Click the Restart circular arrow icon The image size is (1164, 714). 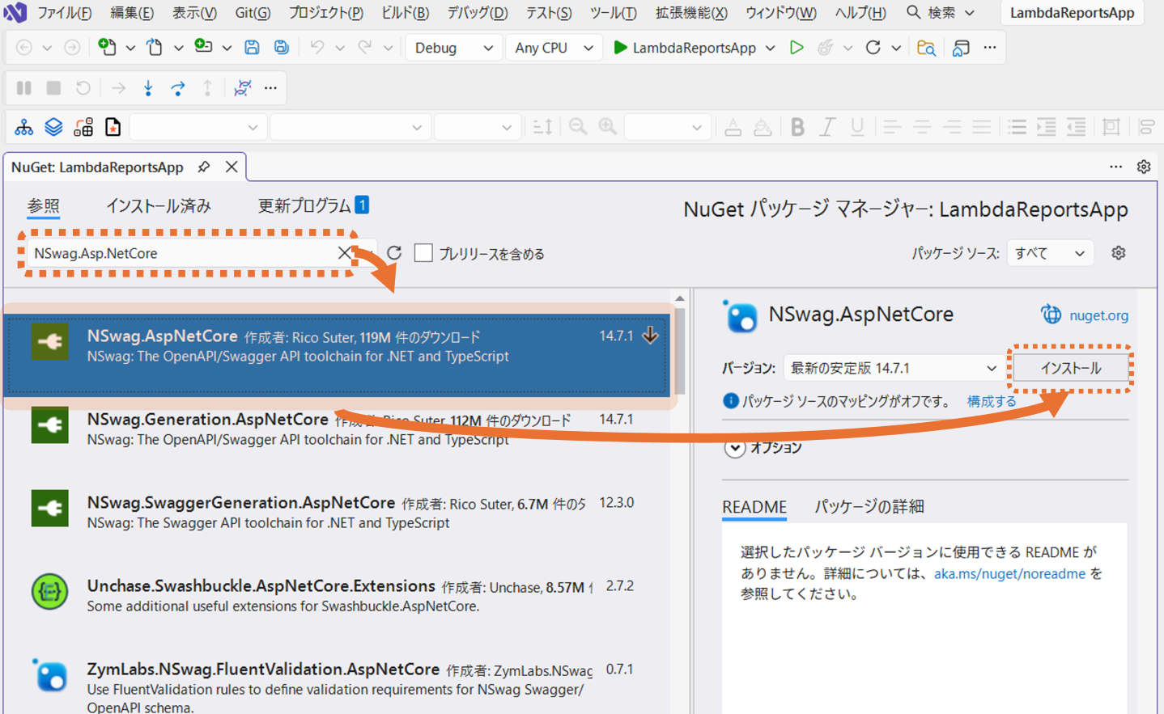pyautogui.click(x=873, y=48)
